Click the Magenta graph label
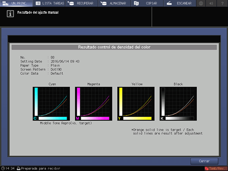 coord(93,84)
